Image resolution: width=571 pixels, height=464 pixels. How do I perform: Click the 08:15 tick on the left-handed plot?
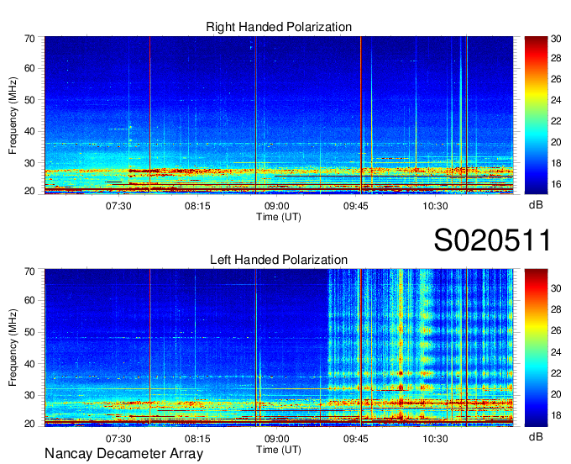(197, 439)
